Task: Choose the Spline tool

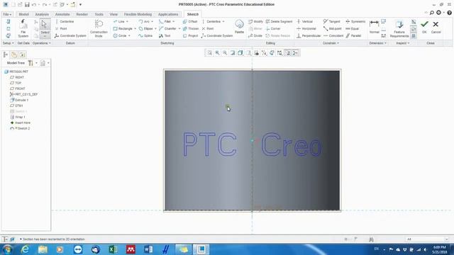Action: click(x=145, y=36)
